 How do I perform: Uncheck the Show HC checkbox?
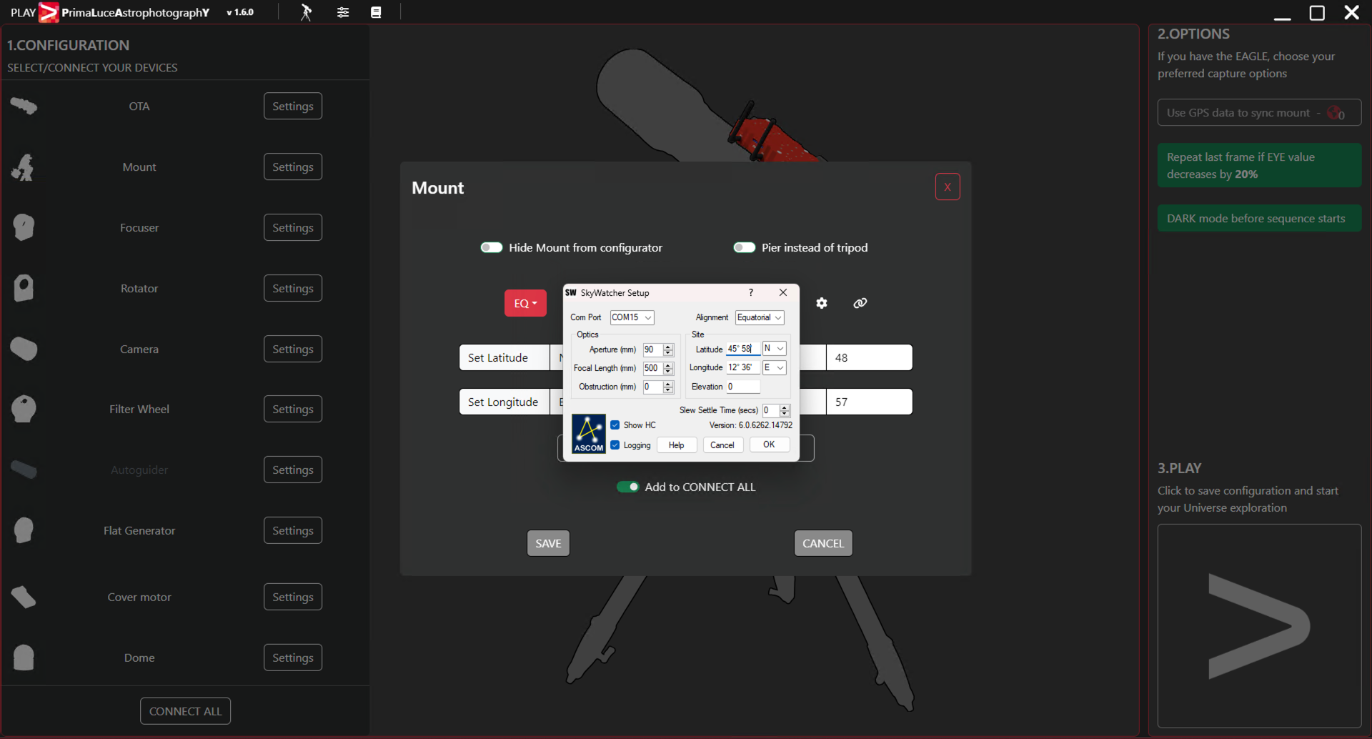(615, 425)
